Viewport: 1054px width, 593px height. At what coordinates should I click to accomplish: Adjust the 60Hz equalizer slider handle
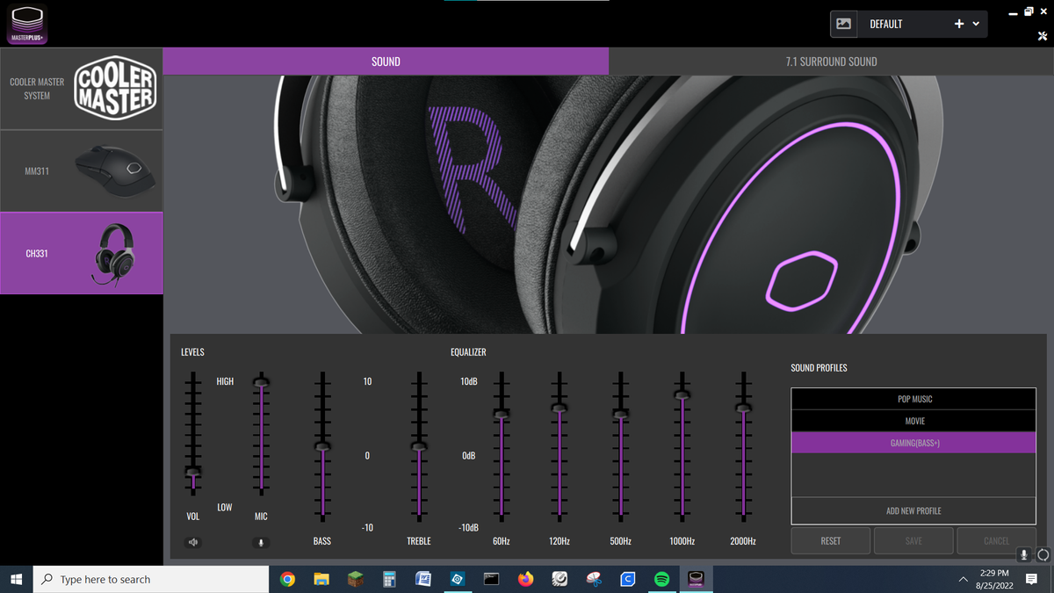coord(501,414)
